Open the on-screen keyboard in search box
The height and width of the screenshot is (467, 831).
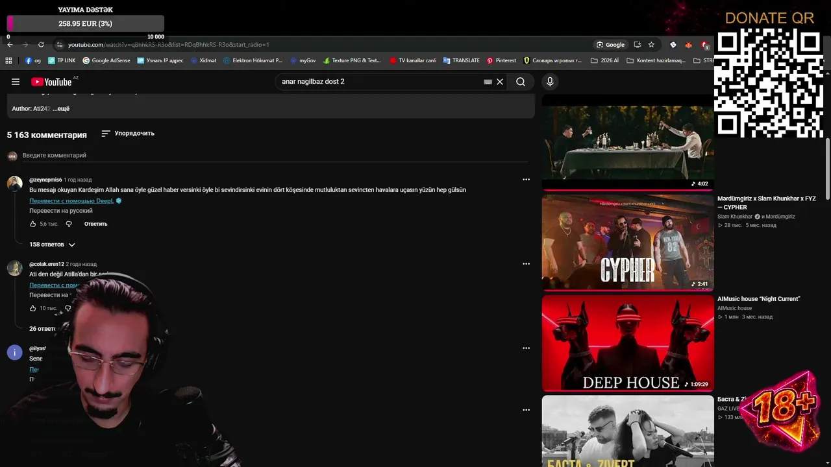click(488, 82)
